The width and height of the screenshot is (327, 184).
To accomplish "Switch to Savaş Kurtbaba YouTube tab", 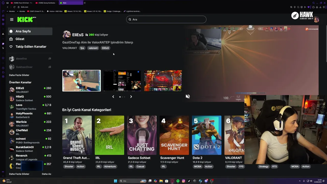I will [46, 3].
